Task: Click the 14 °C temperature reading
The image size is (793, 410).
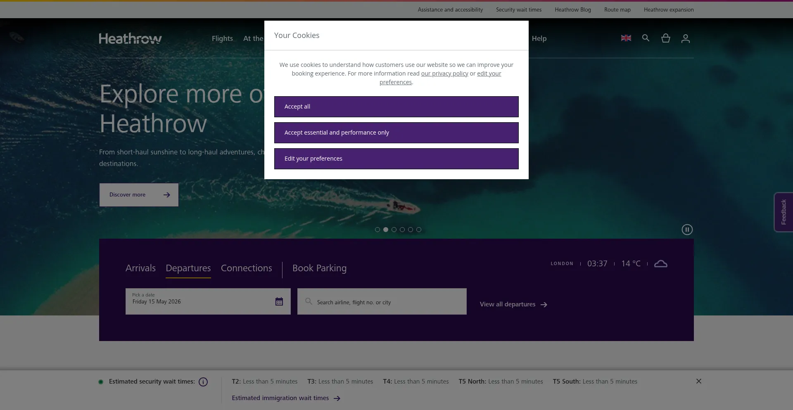Action: coord(631,263)
